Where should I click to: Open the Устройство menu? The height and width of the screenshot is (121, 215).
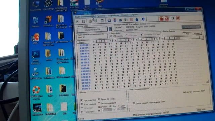(x=113, y=15)
